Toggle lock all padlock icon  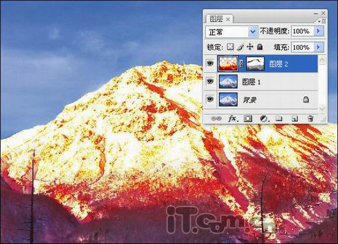260,47
